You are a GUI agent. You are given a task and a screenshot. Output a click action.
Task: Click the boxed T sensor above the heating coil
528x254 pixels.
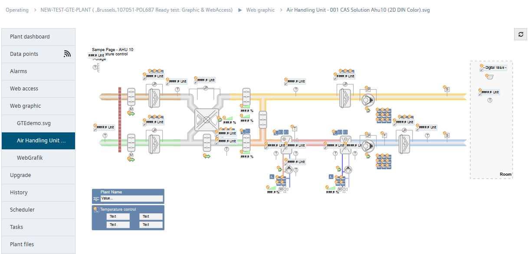295,129
